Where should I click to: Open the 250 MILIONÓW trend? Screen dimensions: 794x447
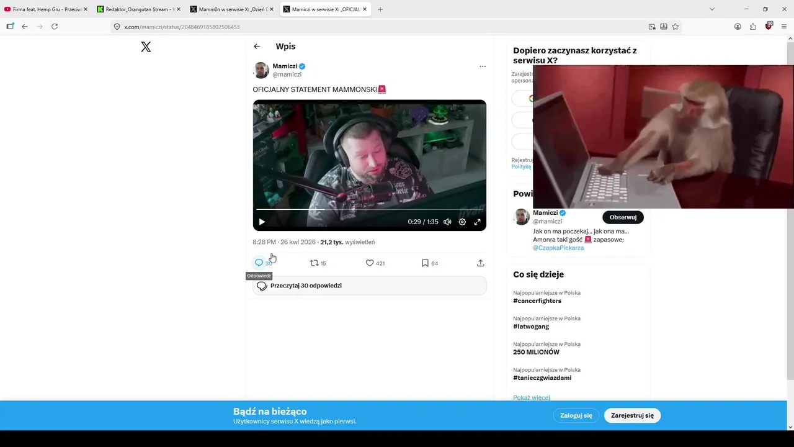pyautogui.click(x=536, y=352)
